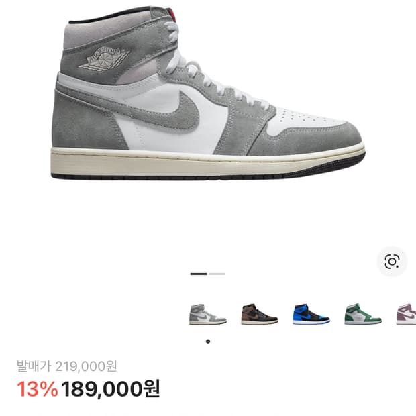Click the red 13% discount label

point(38,389)
